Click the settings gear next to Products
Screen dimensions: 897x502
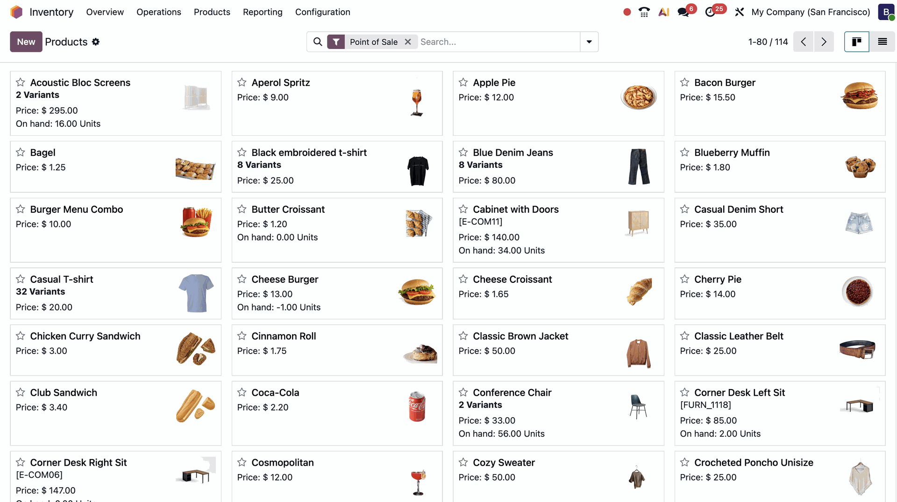[x=96, y=42]
